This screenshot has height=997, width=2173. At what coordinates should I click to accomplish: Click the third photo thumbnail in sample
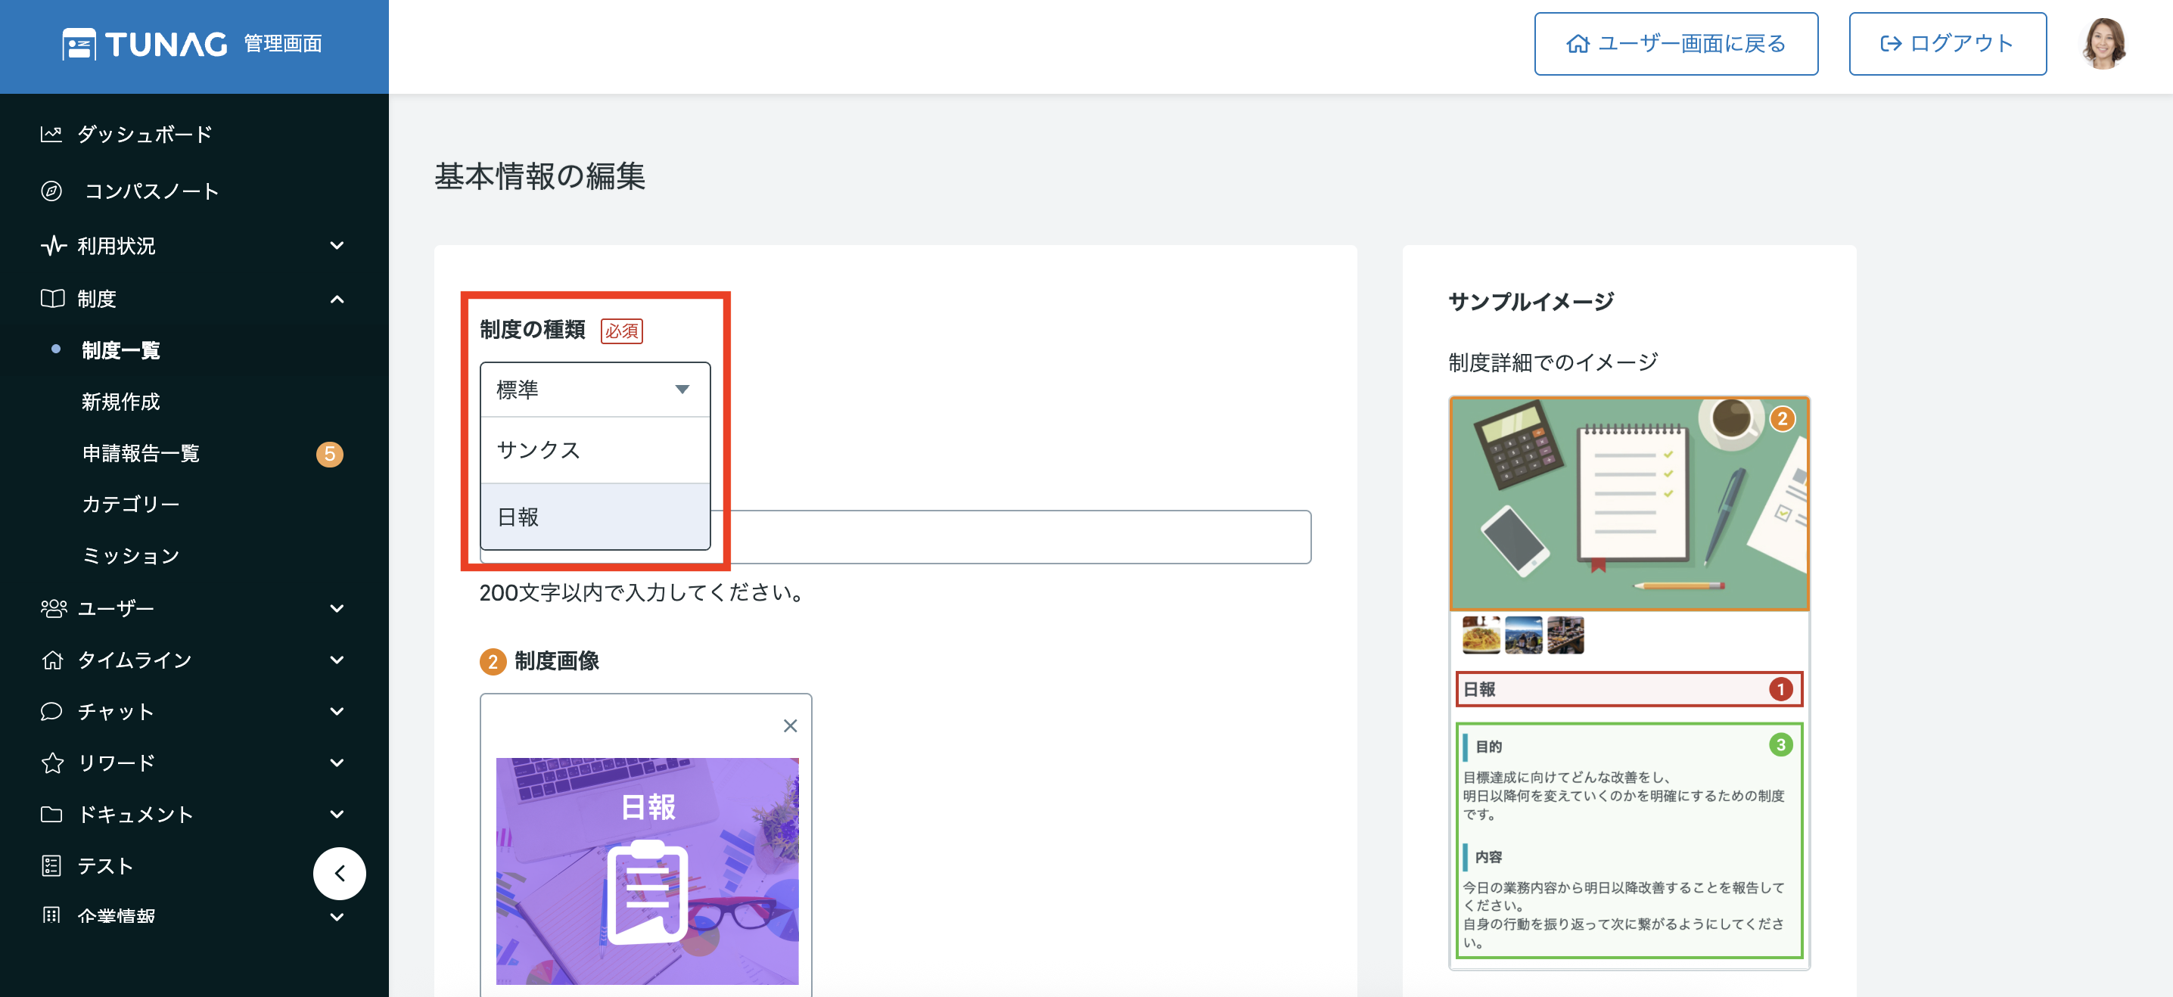[x=1565, y=635]
